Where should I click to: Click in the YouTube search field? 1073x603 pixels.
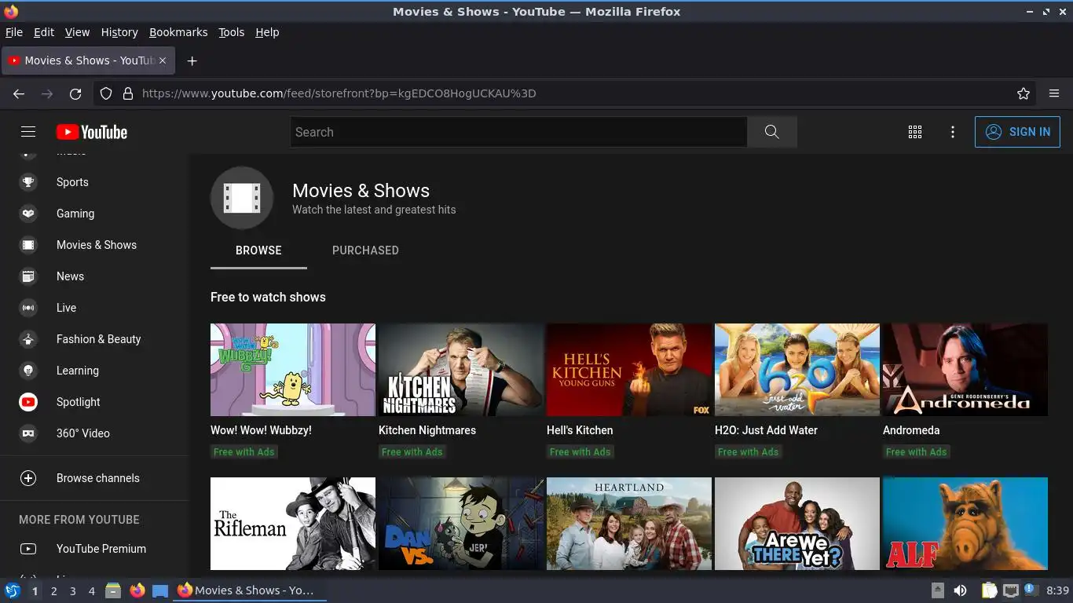pyautogui.click(x=518, y=132)
